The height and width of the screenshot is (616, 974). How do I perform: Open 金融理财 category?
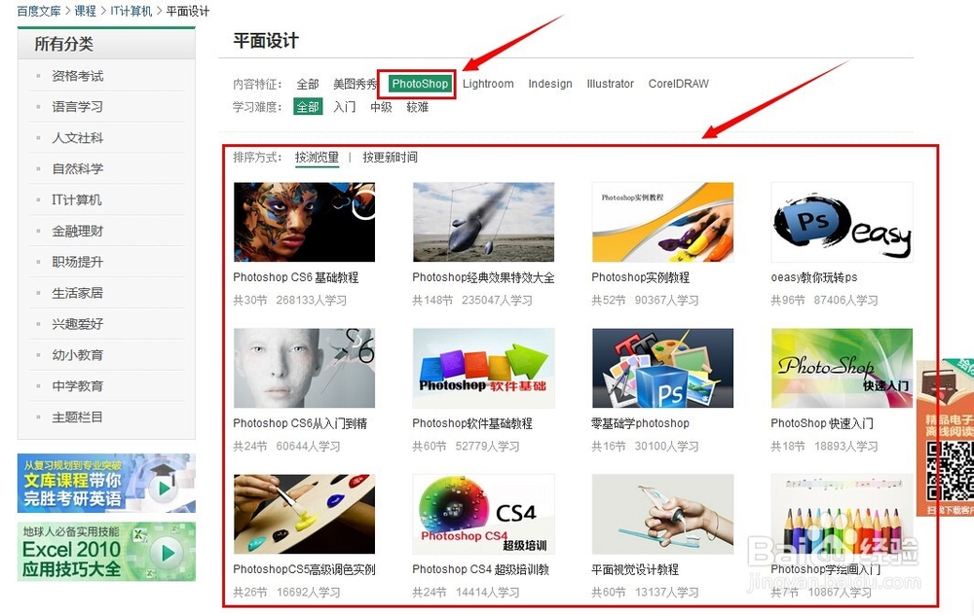(78, 231)
